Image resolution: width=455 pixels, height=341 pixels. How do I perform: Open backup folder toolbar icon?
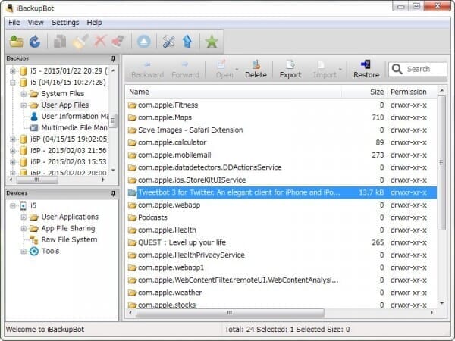pyautogui.click(x=16, y=42)
